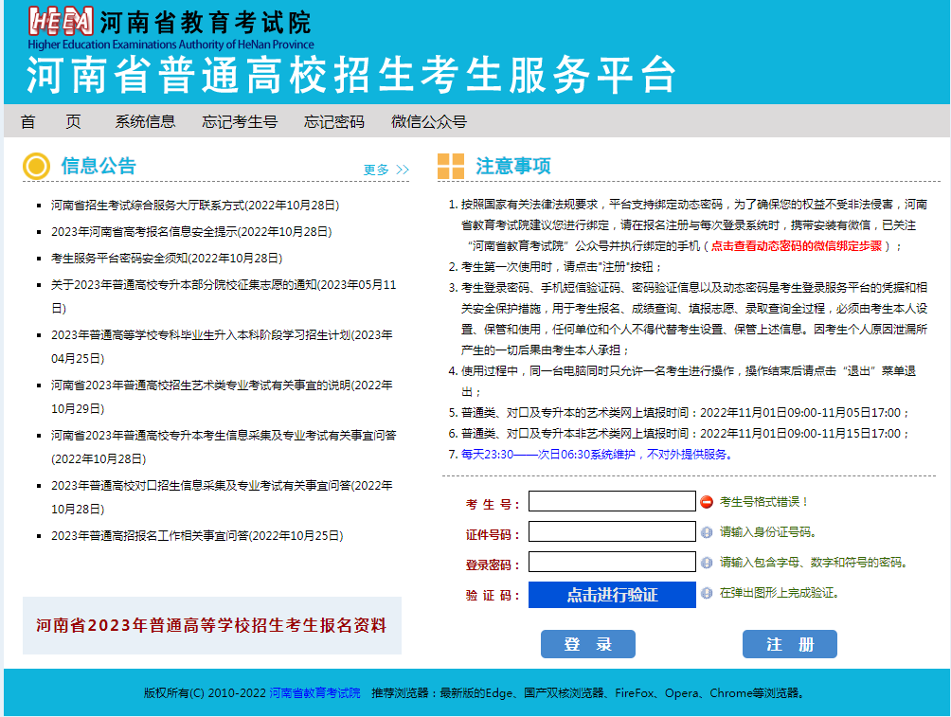Click the info icon next to 证件号码 field
The width and height of the screenshot is (951, 717).
(x=707, y=532)
